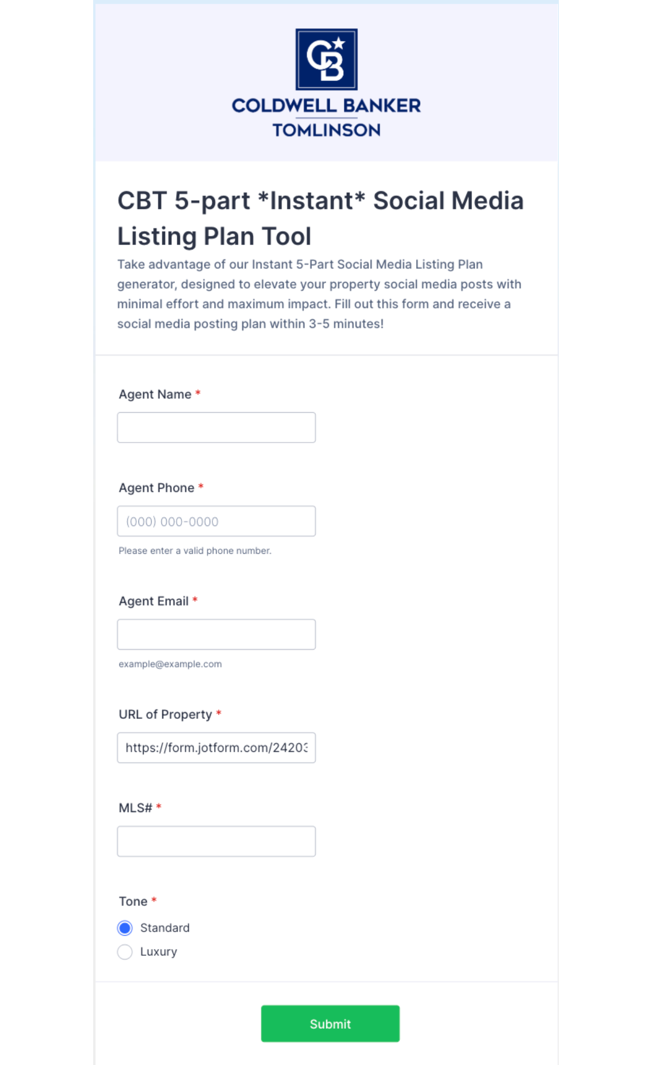Click the URL of Property label
Screen dimensions: 652x1065
coord(166,715)
